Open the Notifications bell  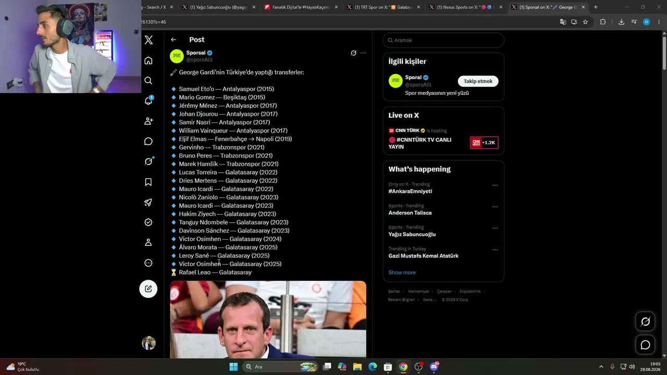149,101
